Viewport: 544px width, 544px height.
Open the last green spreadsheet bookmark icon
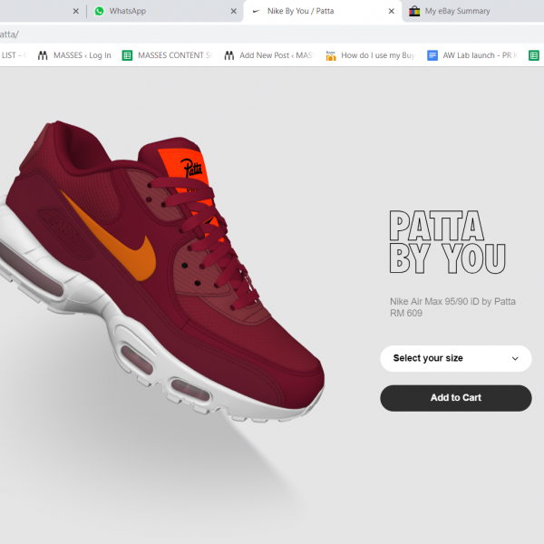pyautogui.click(x=534, y=55)
